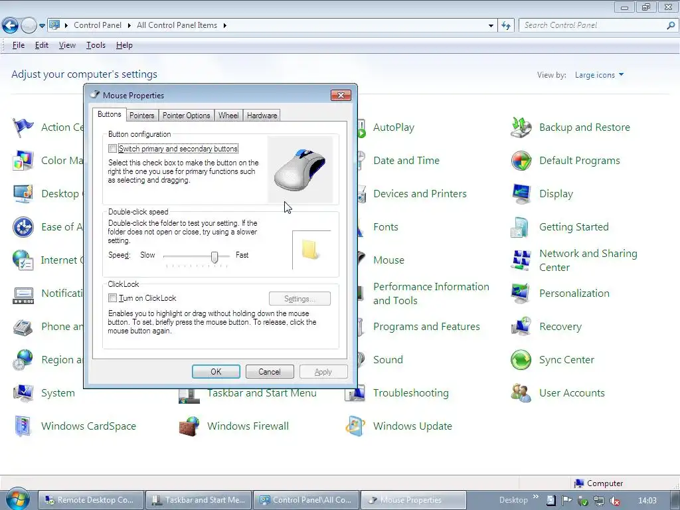This screenshot has width=680, height=510.
Task: Click the Windows Start orb
Action: coord(17,499)
